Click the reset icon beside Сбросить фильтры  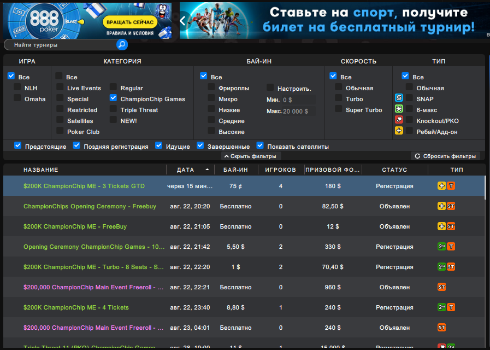pyautogui.click(x=417, y=156)
